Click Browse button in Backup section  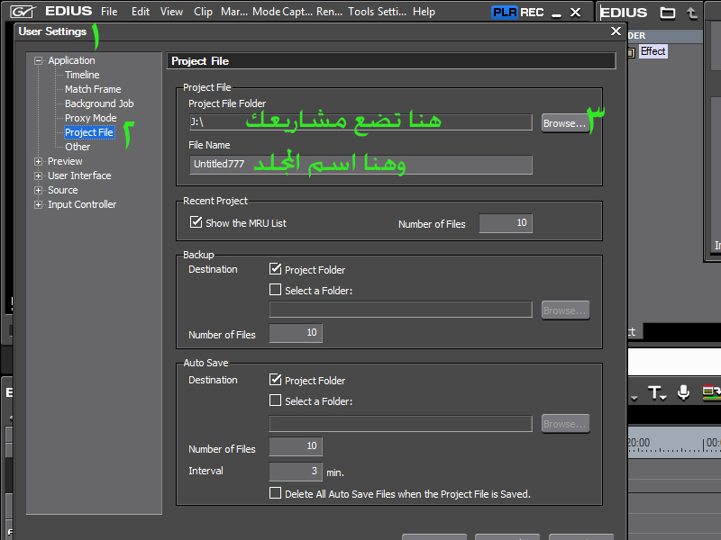tap(565, 310)
